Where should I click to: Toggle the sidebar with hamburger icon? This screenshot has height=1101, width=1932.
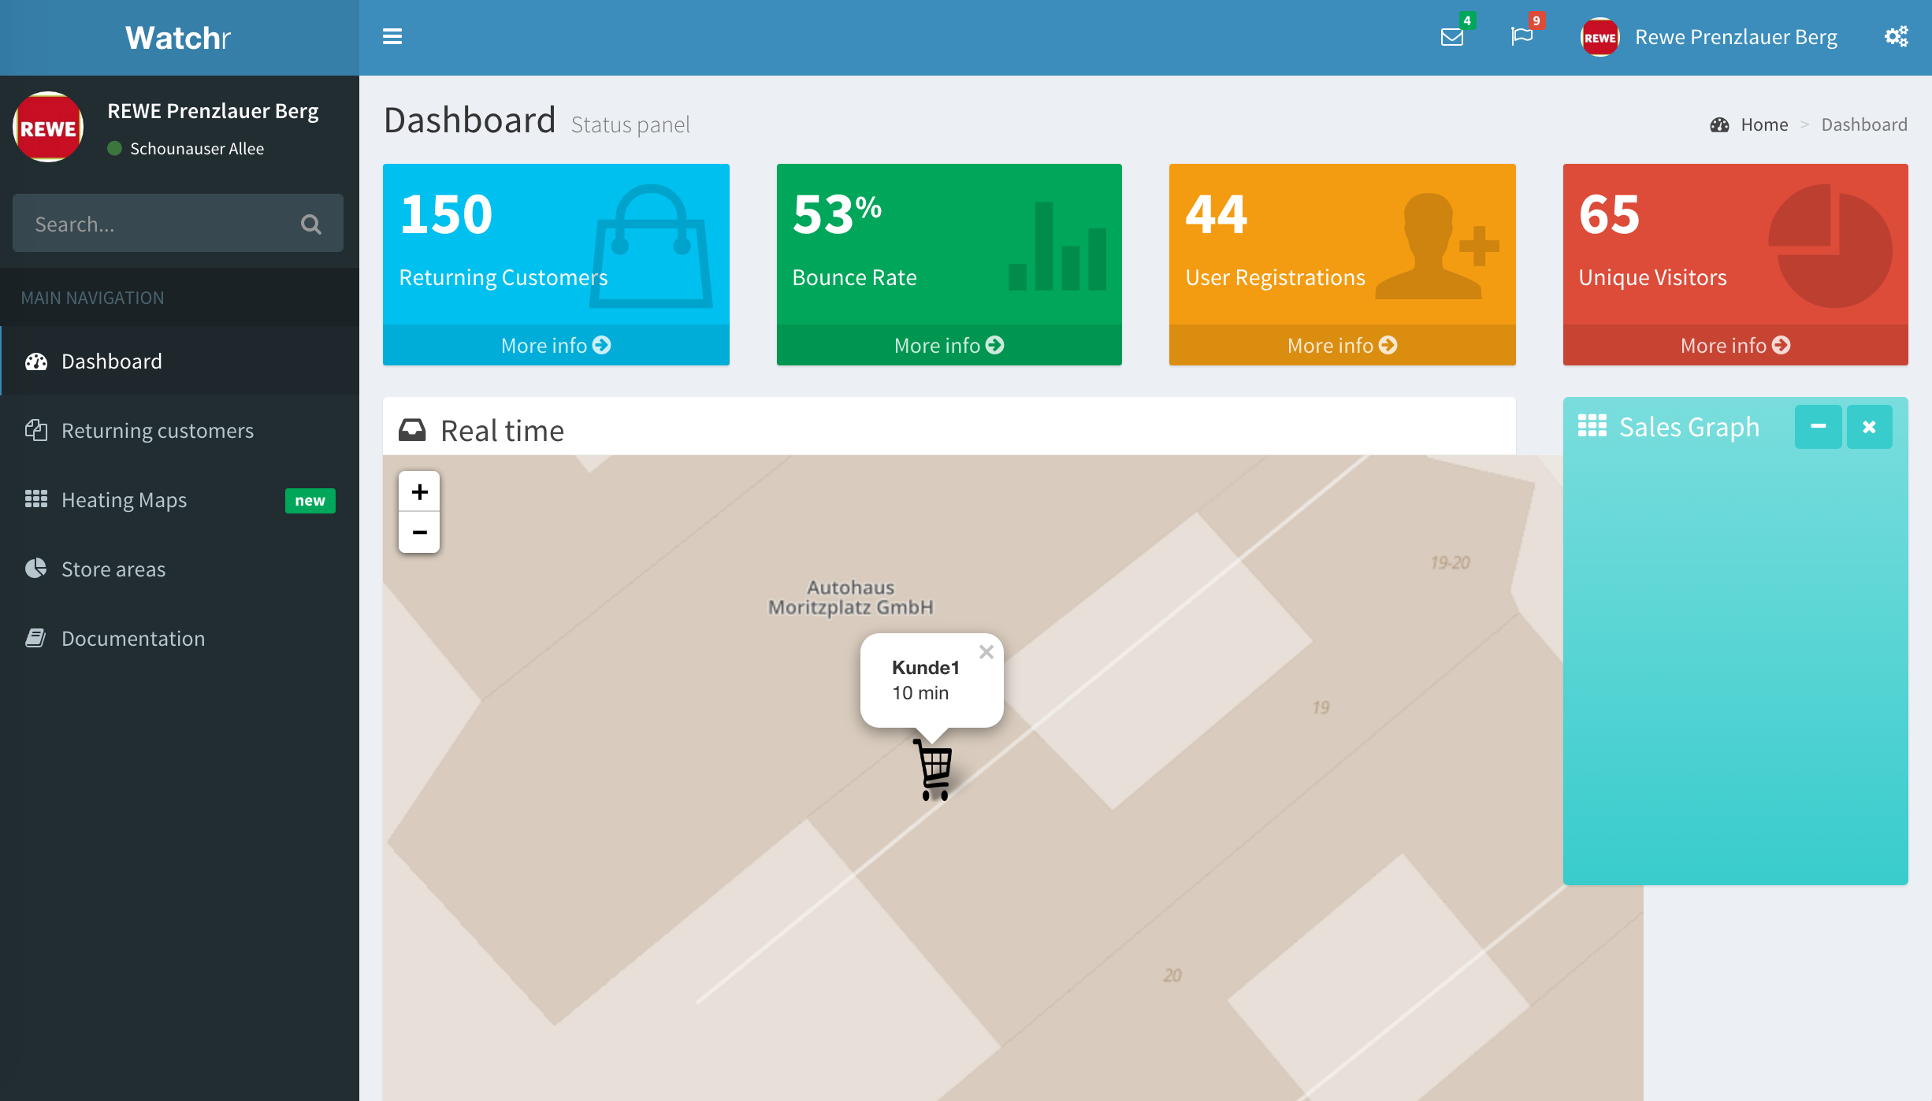pos(392,37)
